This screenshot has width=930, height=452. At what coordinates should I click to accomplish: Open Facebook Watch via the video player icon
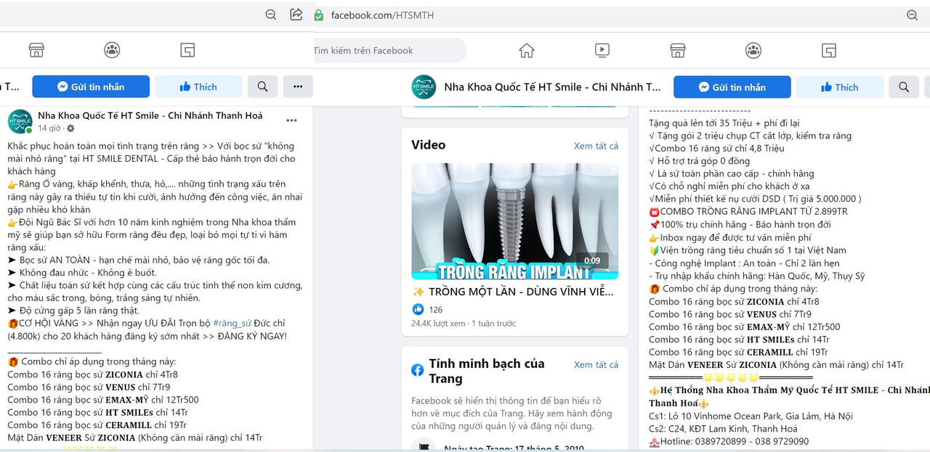coord(602,50)
